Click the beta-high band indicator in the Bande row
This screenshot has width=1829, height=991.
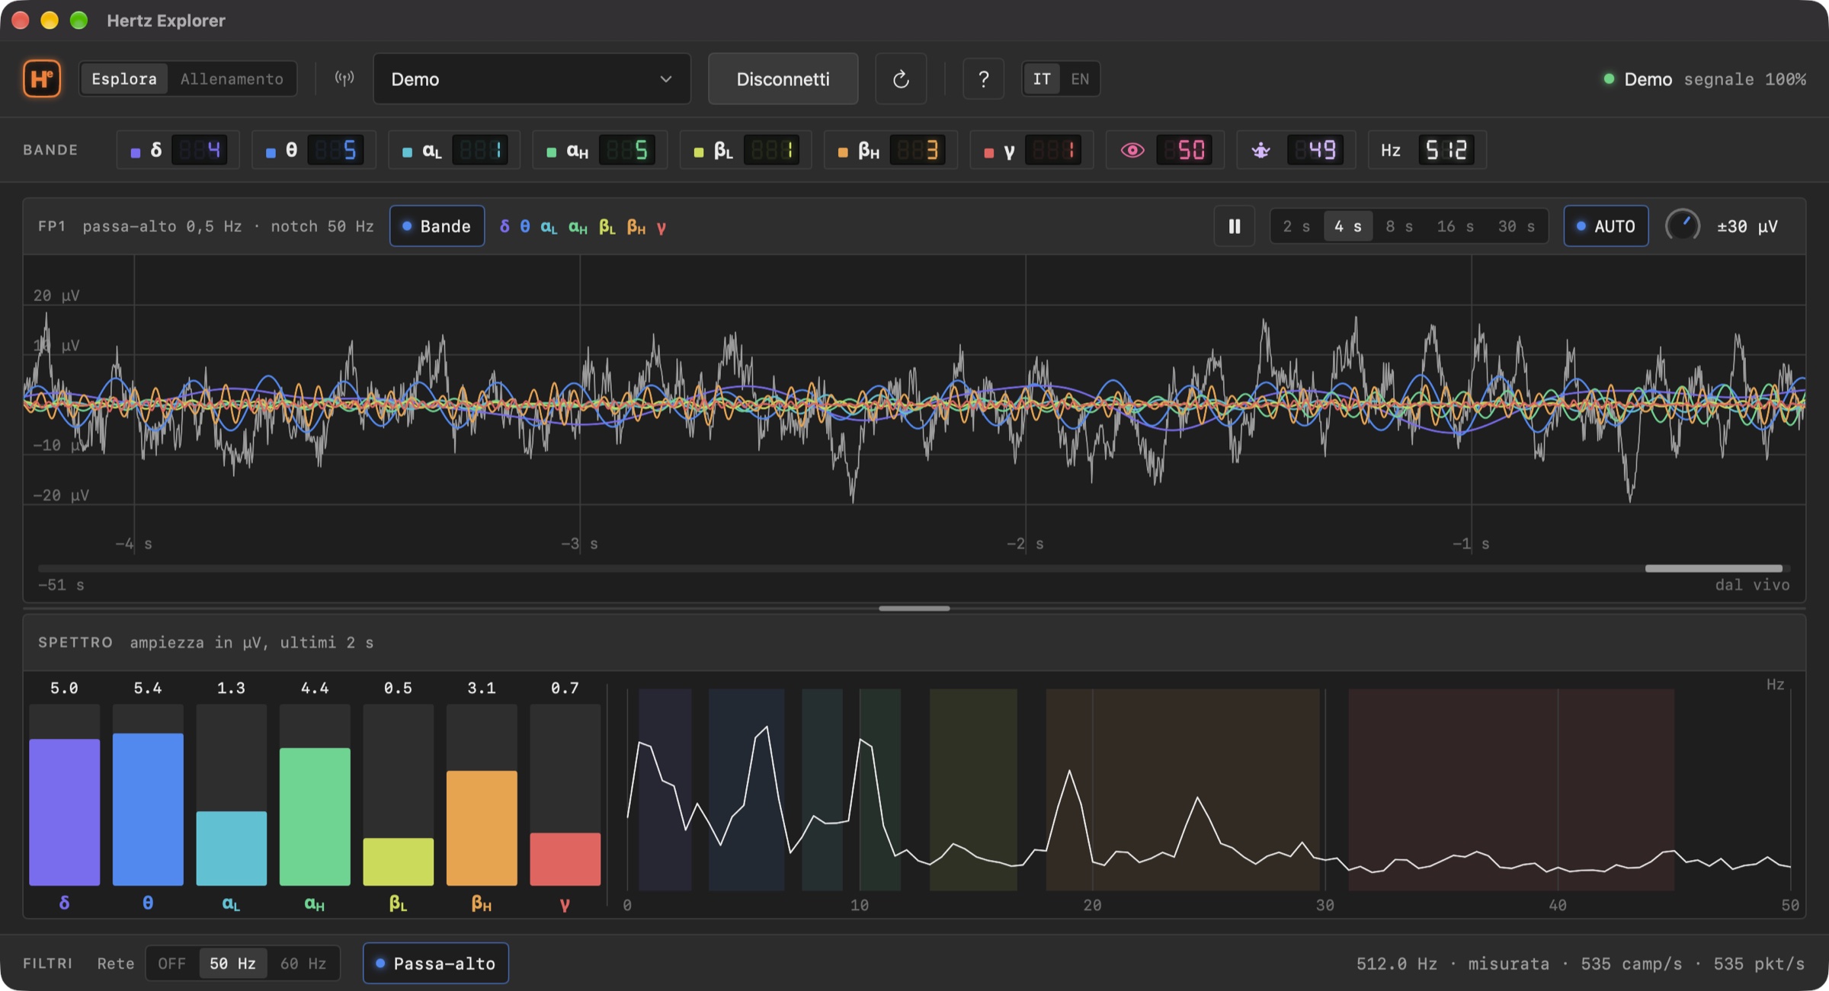click(890, 150)
